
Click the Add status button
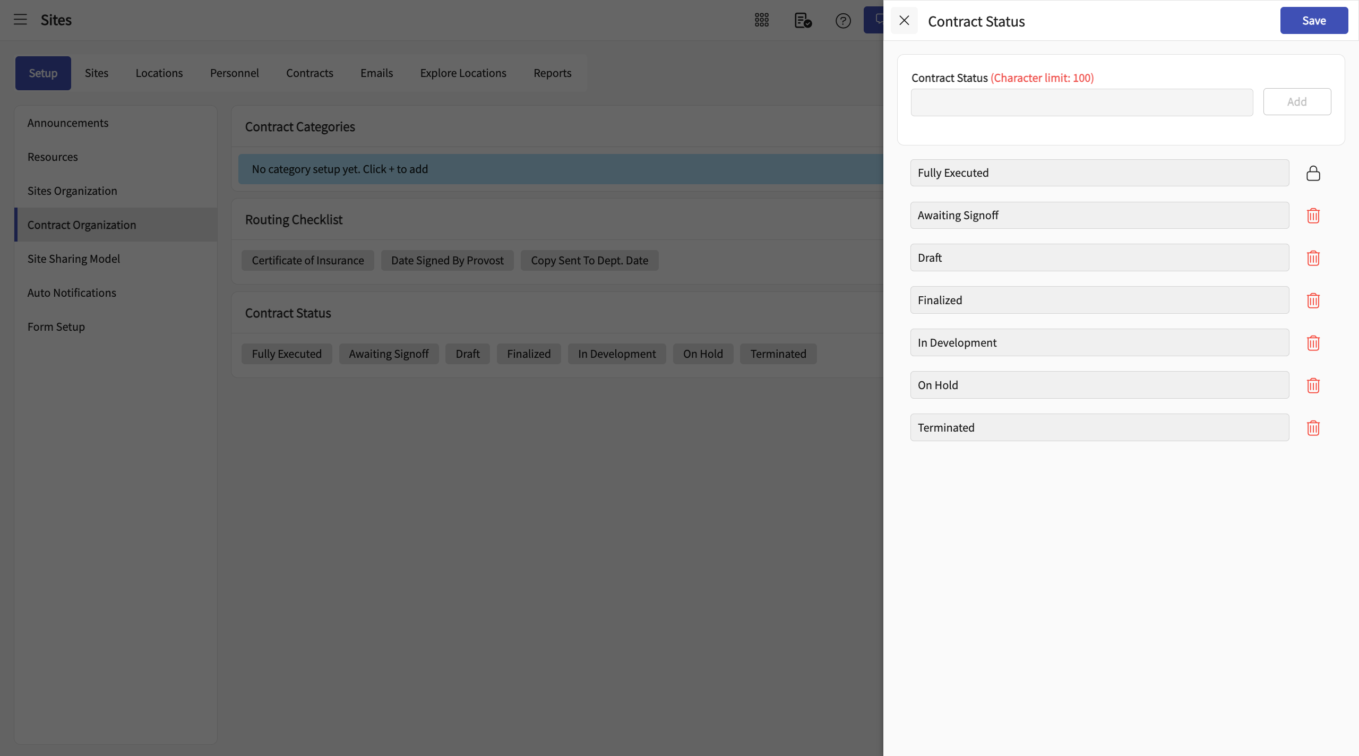(x=1296, y=101)
